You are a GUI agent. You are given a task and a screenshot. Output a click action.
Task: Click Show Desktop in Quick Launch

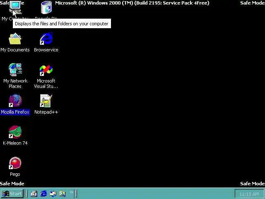click(x=34, y=194)
